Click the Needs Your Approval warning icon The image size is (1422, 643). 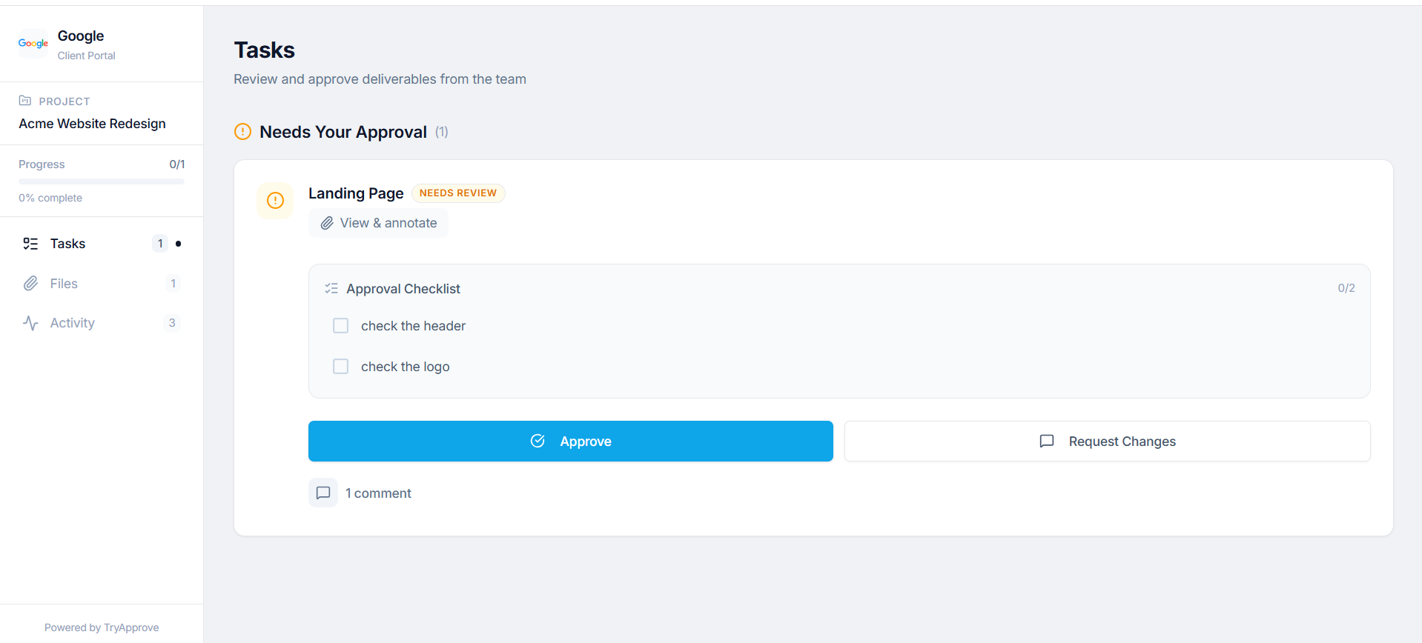coord(242,132)
